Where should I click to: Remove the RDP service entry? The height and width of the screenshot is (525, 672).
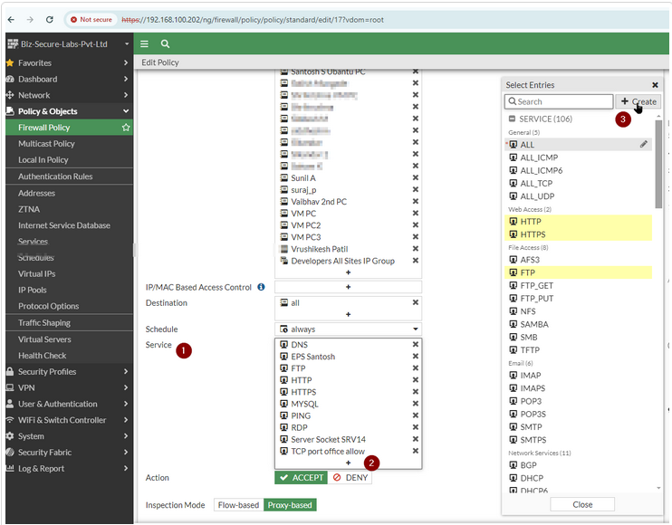416,427
